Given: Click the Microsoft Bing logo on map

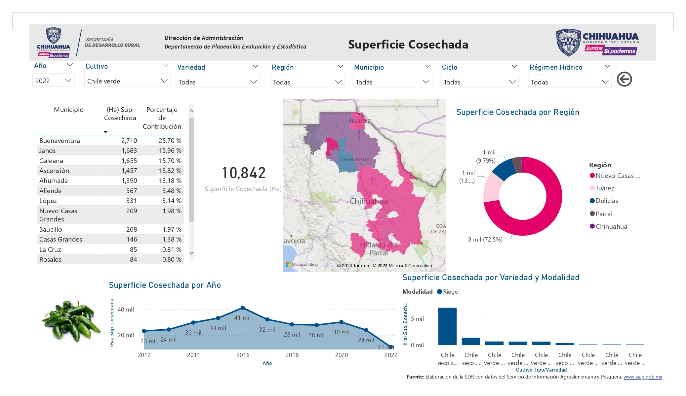Looking at the screenshot, I should [302, 264].
